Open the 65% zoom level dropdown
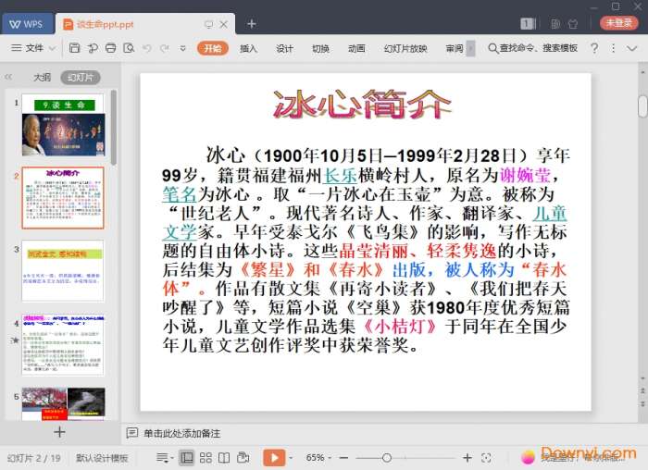Screen dimensions: 648x470 [318, 458]
